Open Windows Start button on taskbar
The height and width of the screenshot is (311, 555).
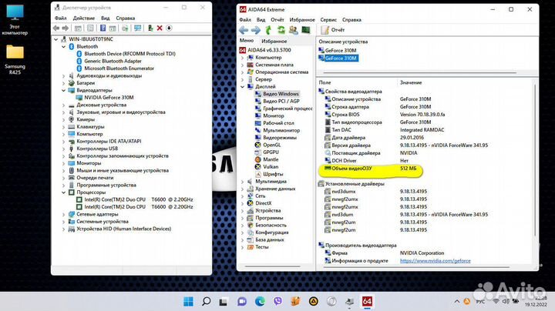pos(188,302)
